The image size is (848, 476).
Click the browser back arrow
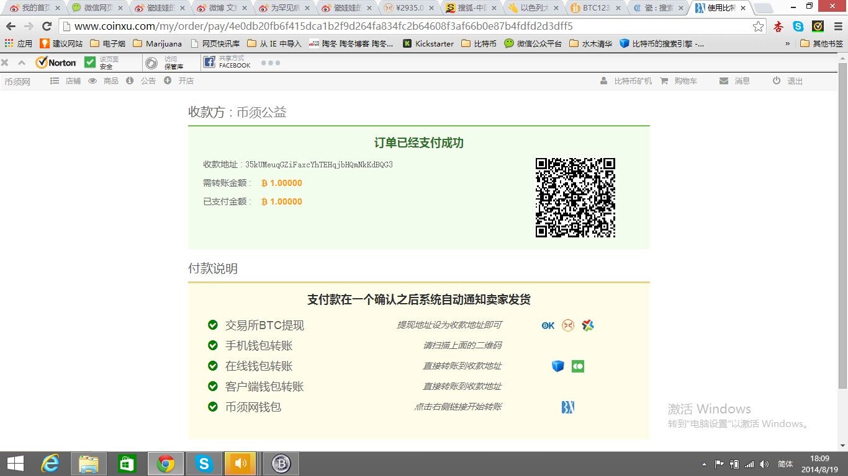11,27
